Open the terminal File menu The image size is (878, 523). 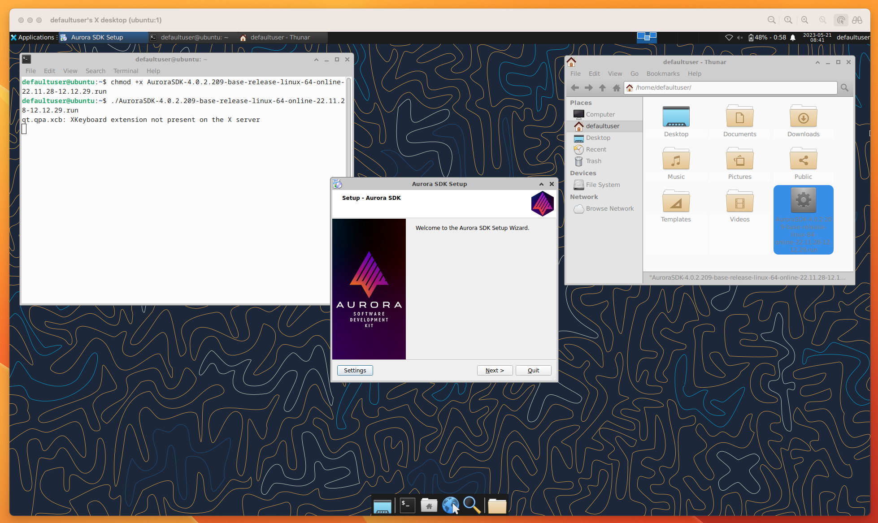click(x=30, y=71)
